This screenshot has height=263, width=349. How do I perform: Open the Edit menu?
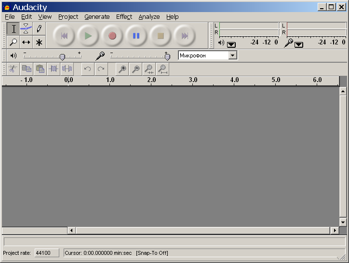pyautogui.click(x=27, y=17)
